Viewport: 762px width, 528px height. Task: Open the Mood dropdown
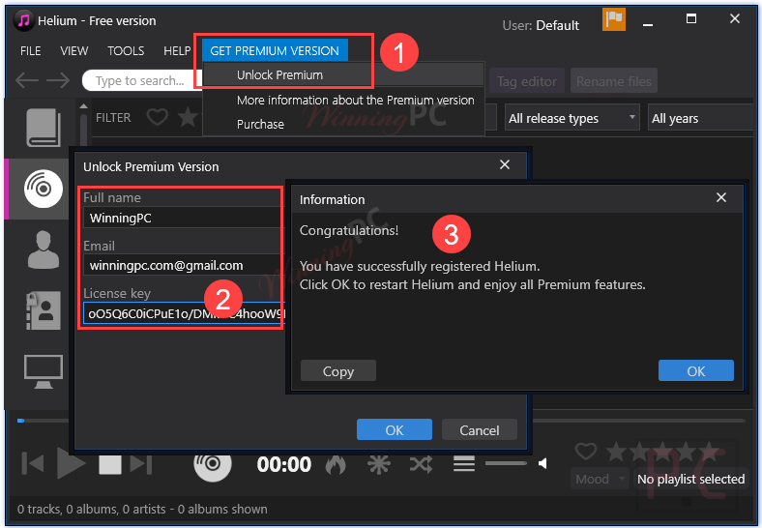(x=600, y=479)
